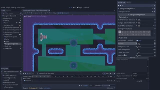Switch to the Node dock tab
Viewport: 160px width, 90px height.
point(128,2)
